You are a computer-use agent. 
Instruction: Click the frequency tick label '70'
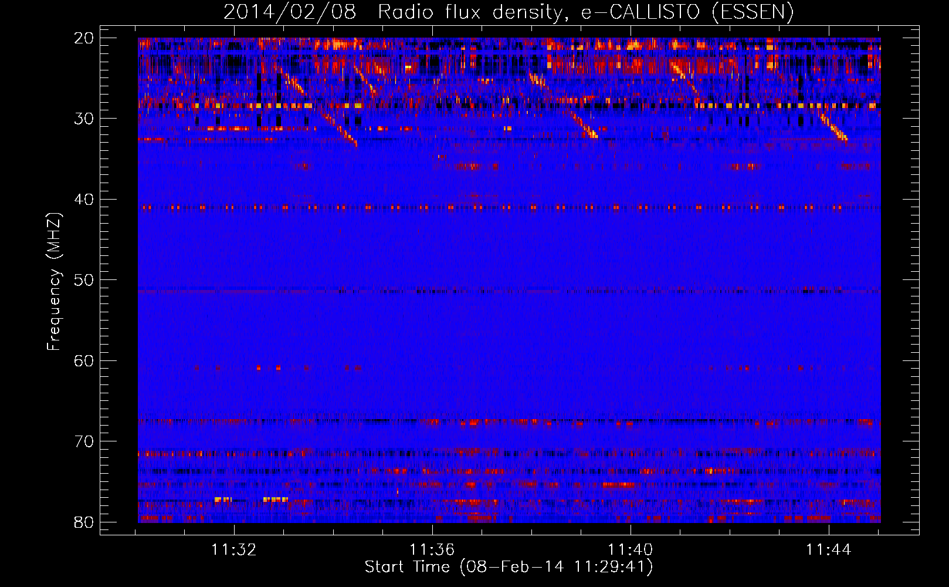pos(84,441)
